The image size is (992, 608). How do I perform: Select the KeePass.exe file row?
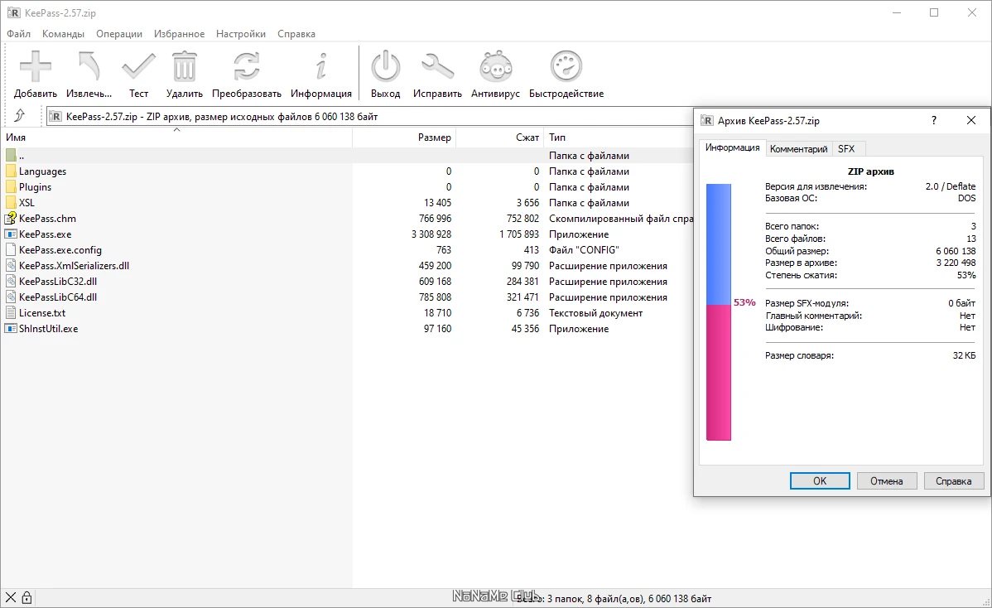click(x=46, y=234)
